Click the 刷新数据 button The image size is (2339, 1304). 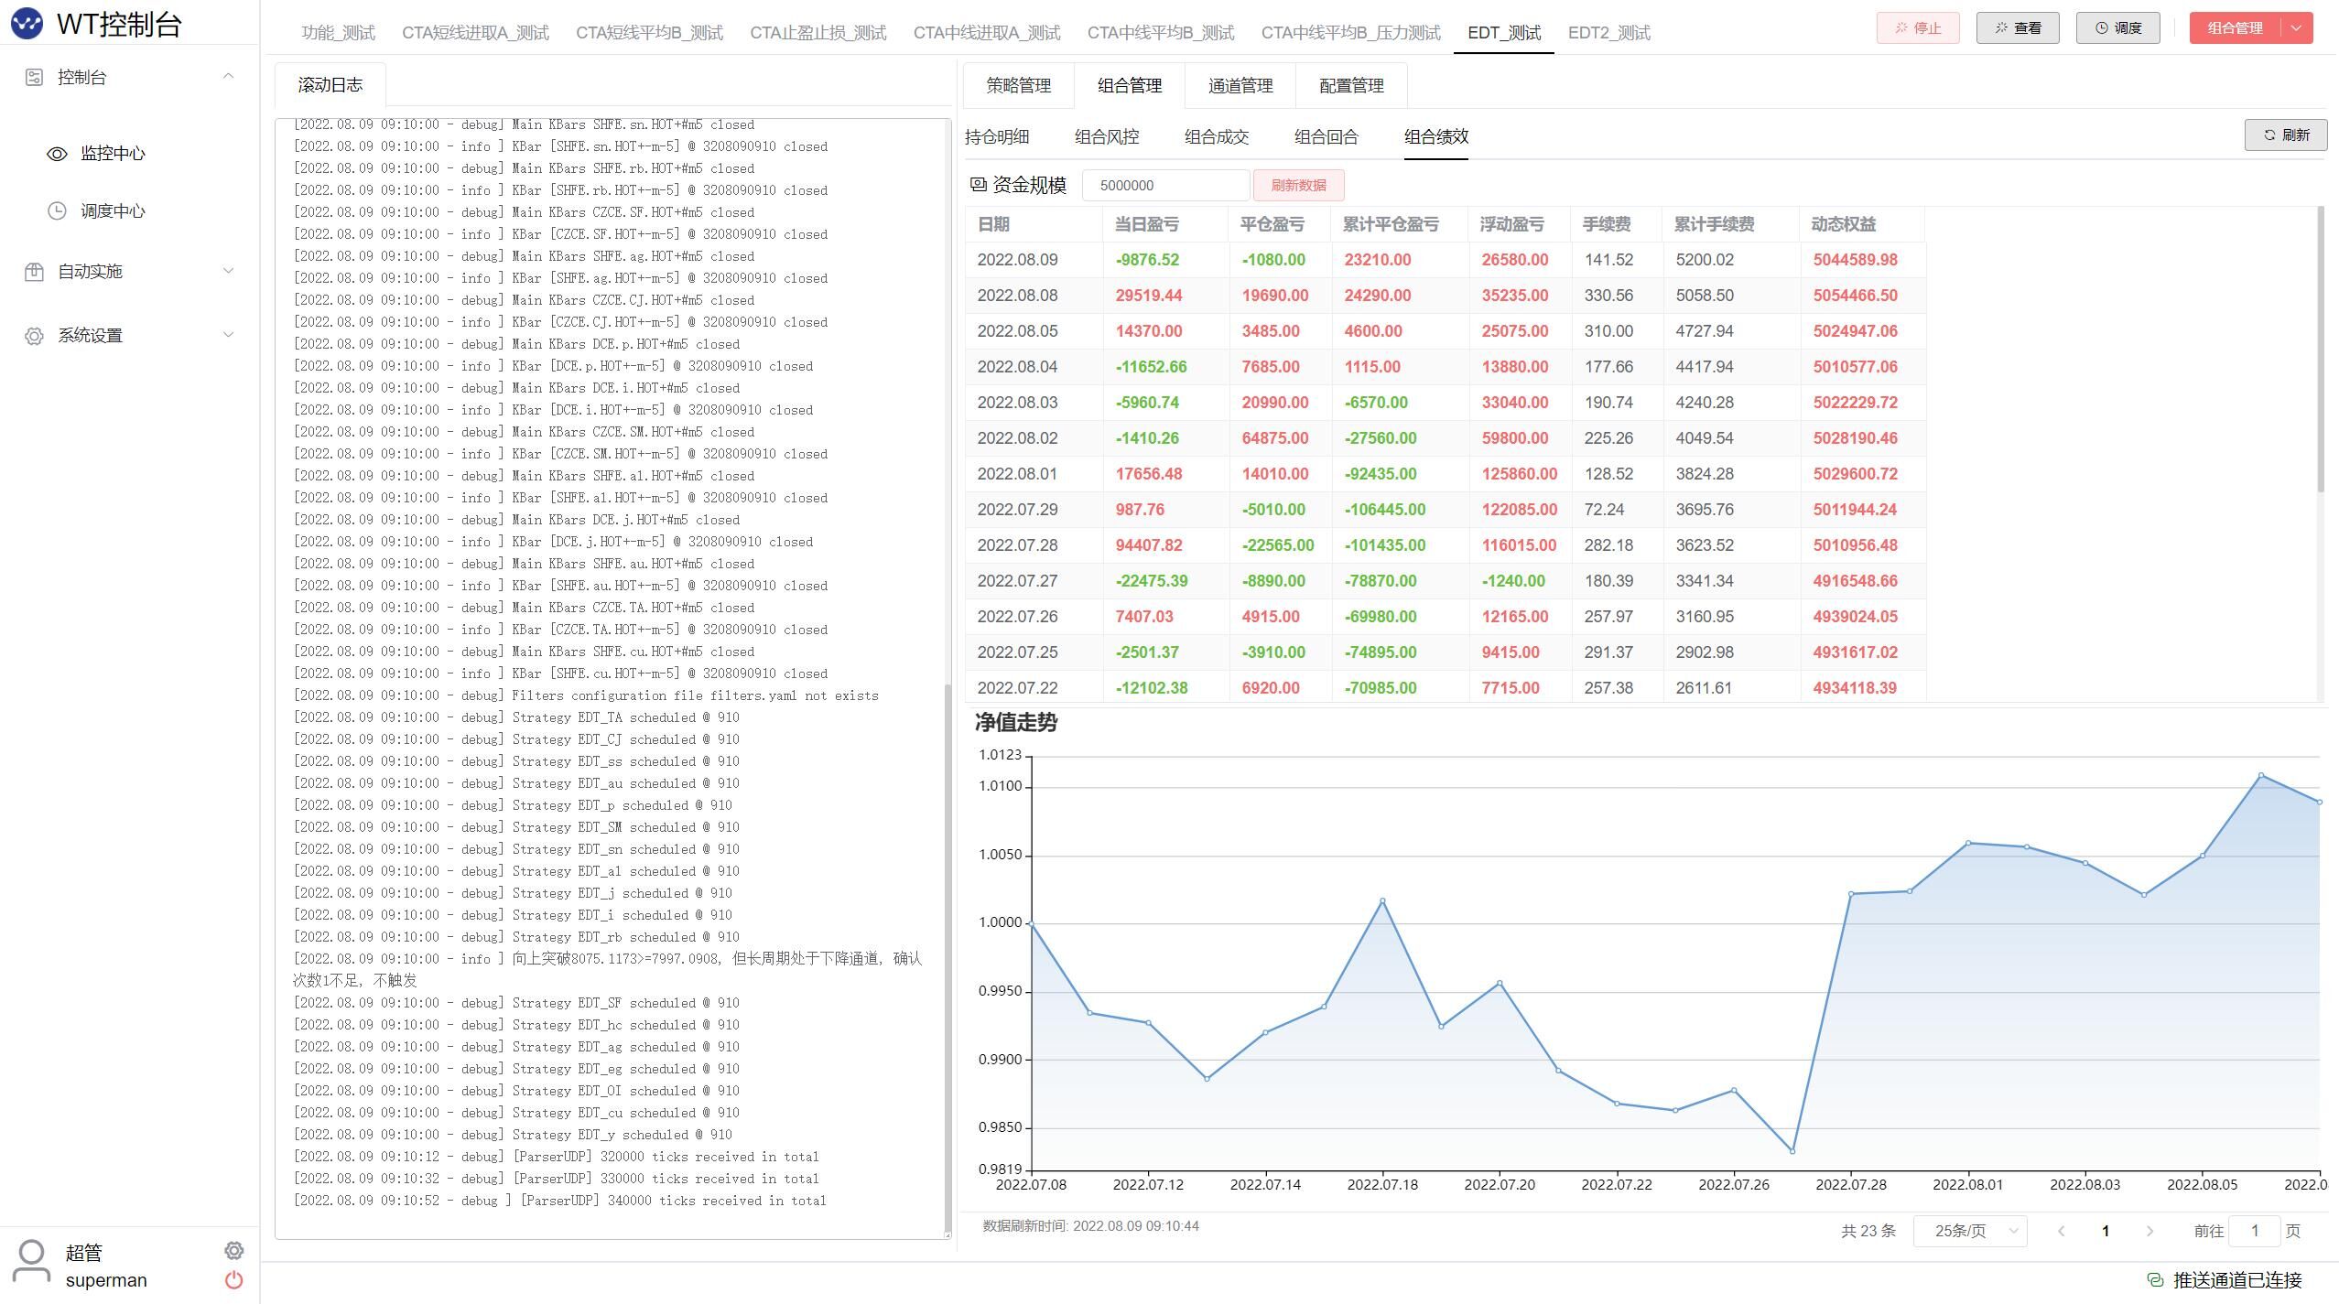tap(1298, 185)
